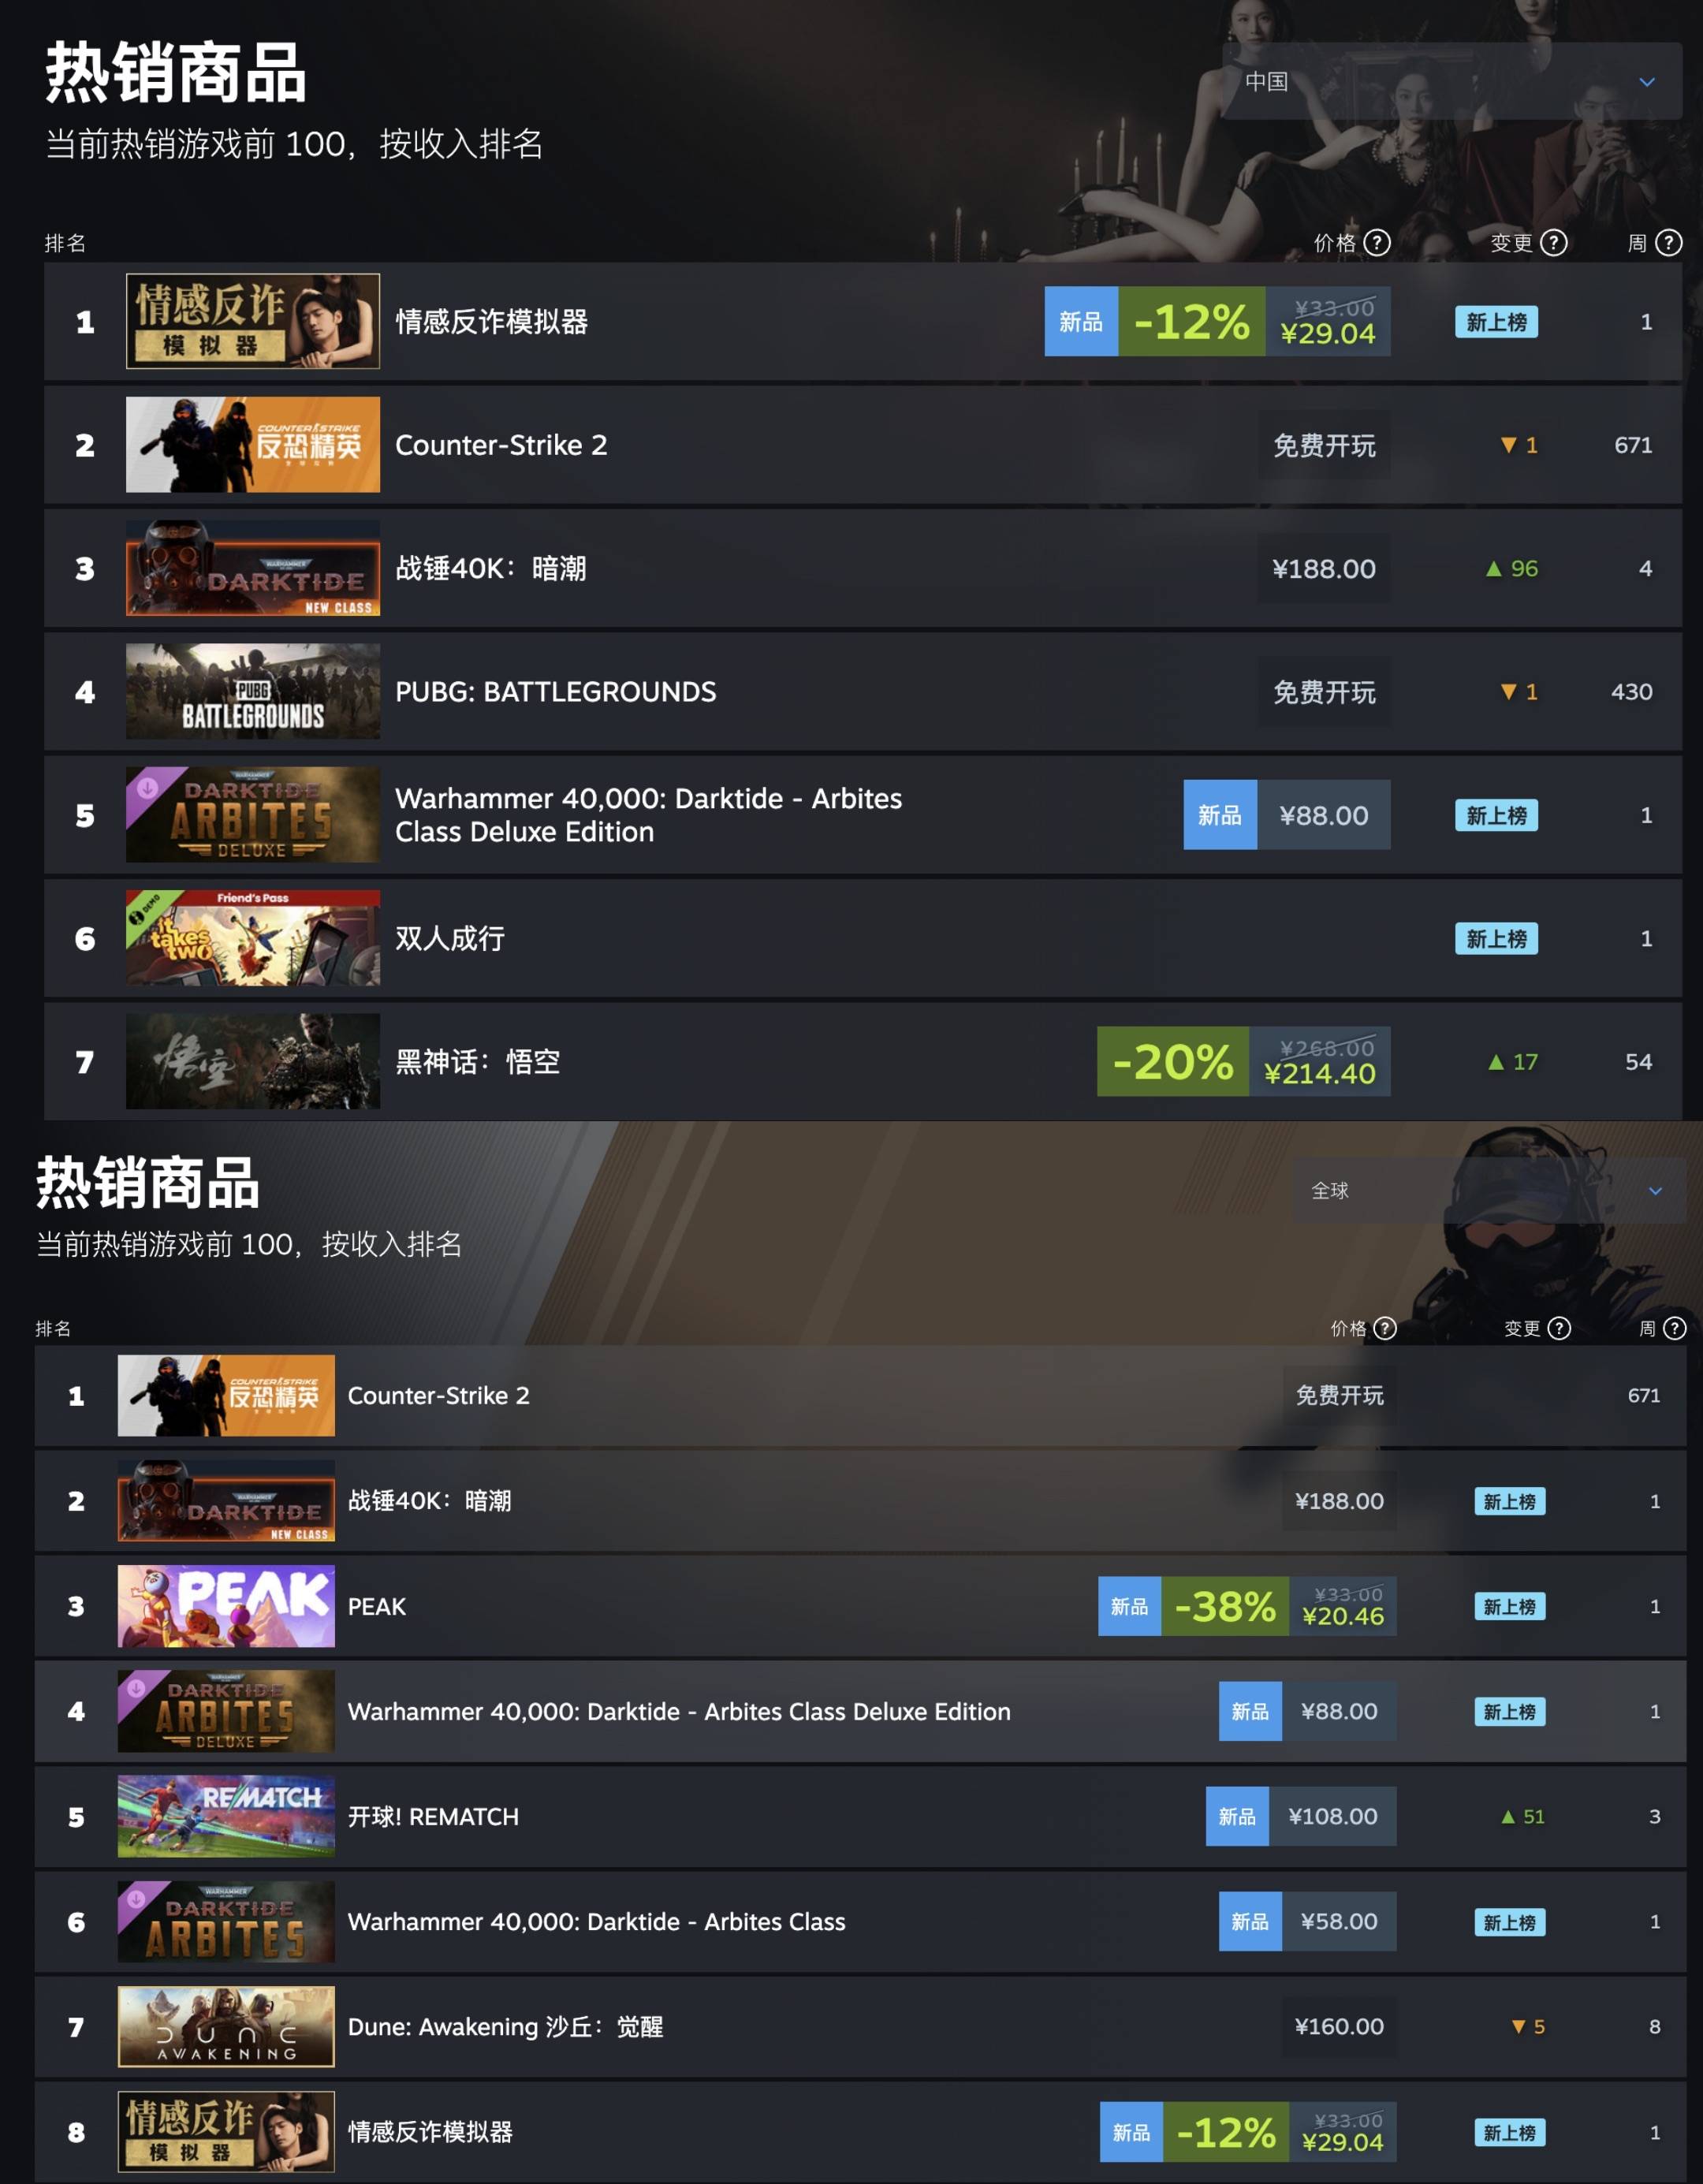Image resolution: width=1703 pixels, height=2184 pixels.
Task: Open the PEAK game thumbnail
Action: point(226,1606)
